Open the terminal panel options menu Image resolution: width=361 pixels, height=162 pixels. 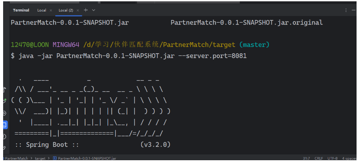(346, 10)
